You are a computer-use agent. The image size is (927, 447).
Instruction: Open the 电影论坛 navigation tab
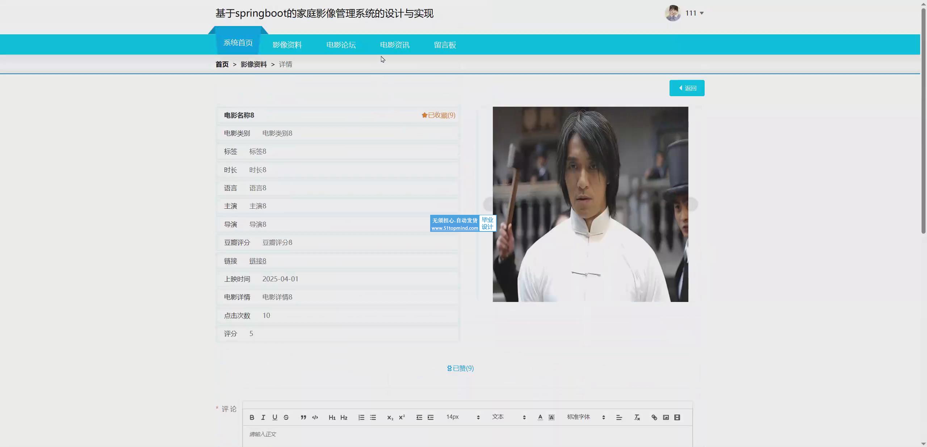341,45
